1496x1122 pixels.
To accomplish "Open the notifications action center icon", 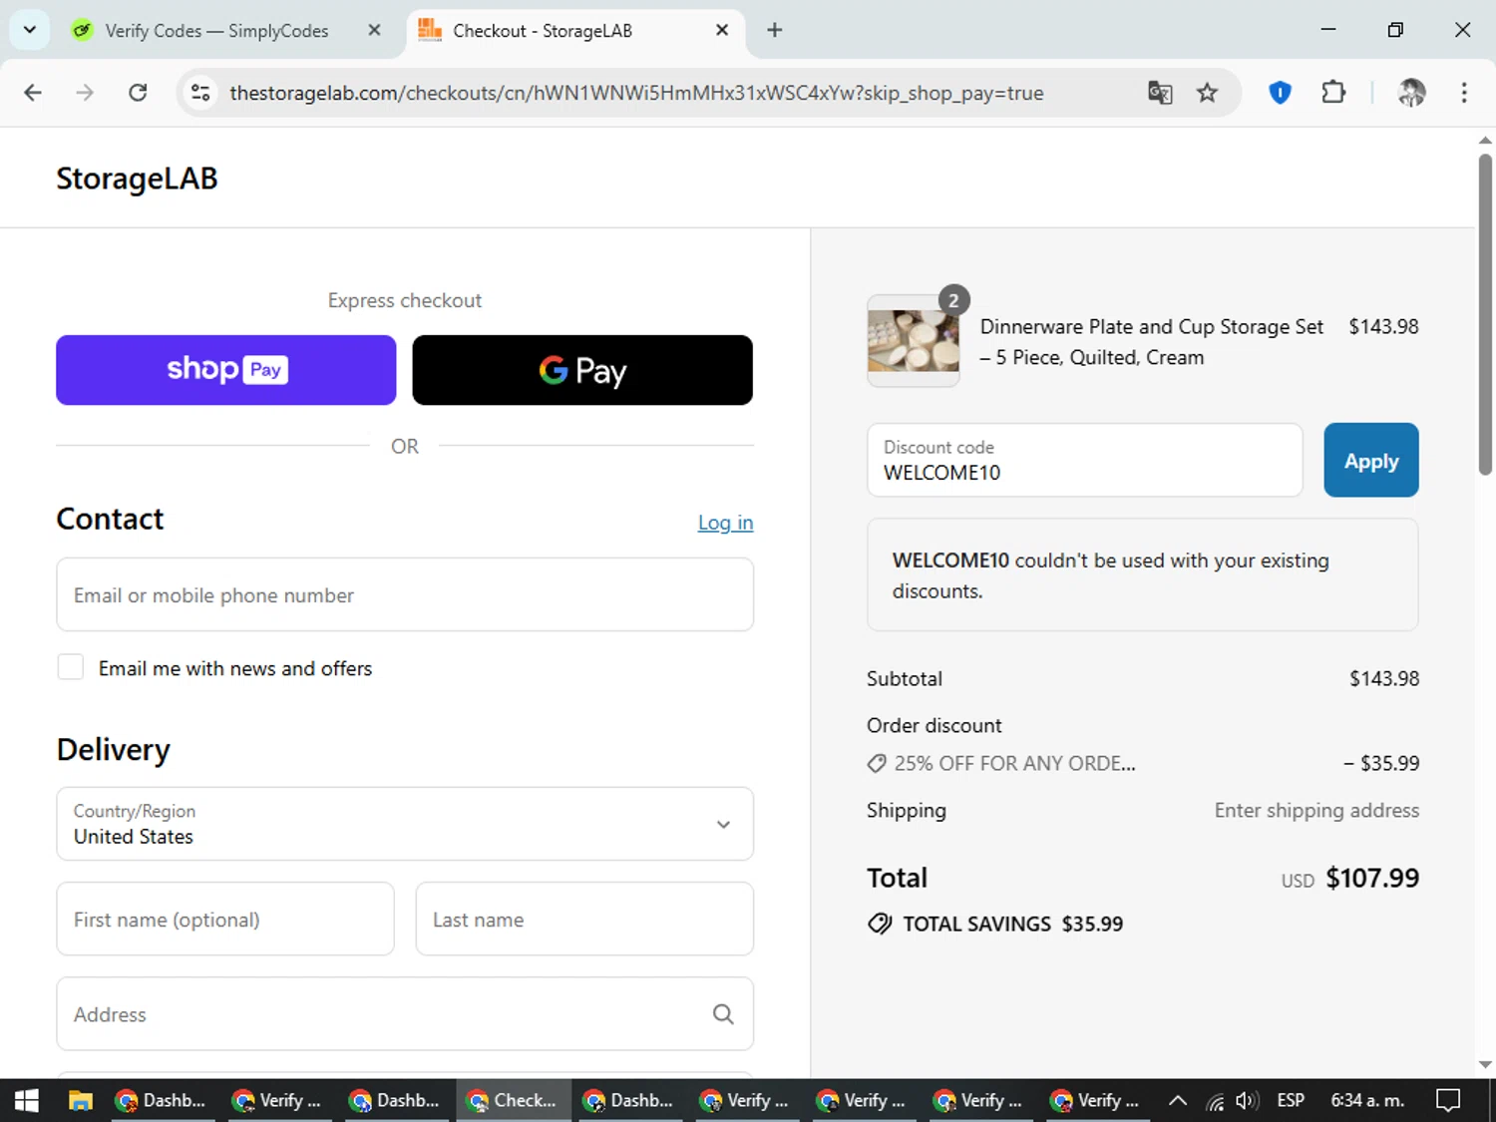I will point(1448,1100).
